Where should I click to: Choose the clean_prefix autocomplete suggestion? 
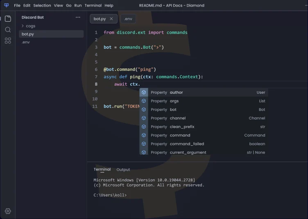[x=204, y=126]
